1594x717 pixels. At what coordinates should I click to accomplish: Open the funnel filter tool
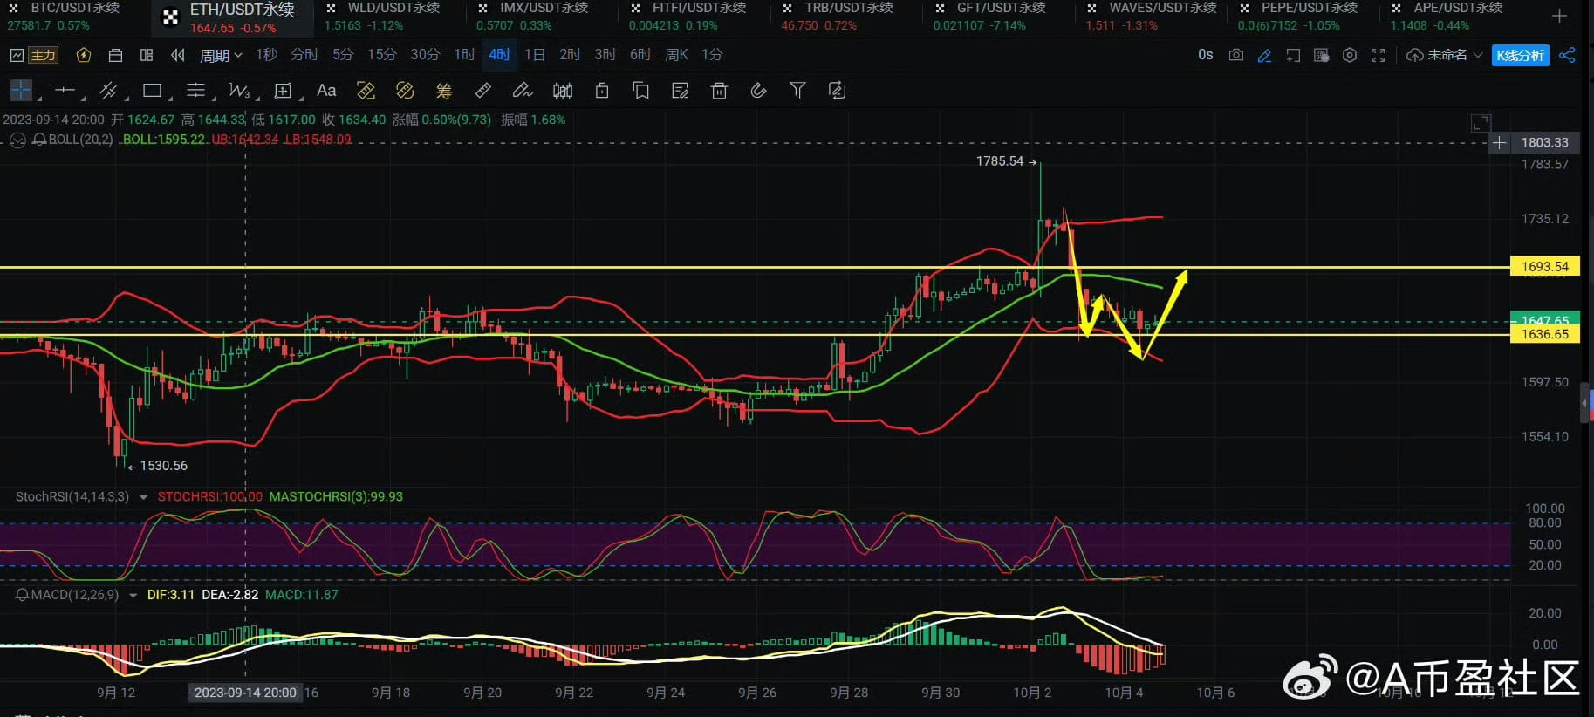coord(797,90)
